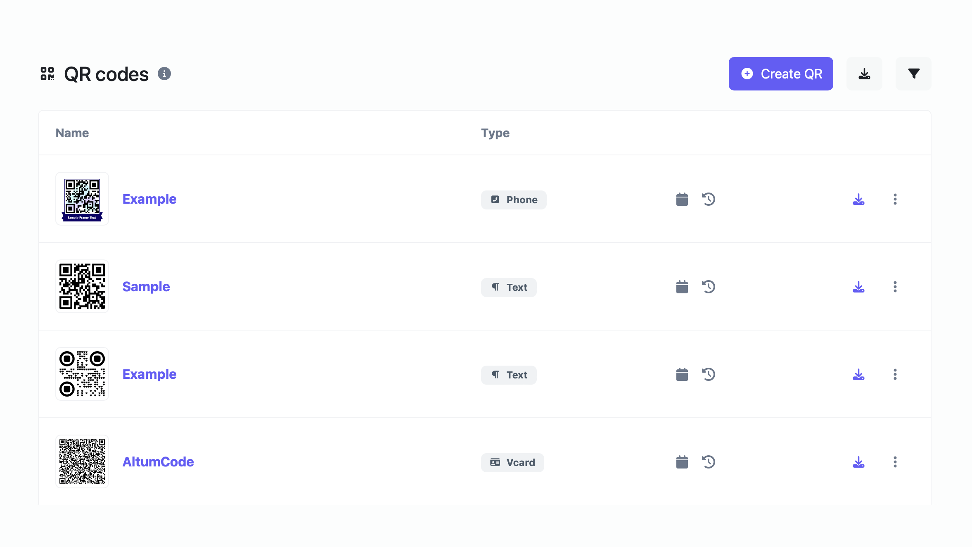Screen dimensions: 972x547
Task: Click history clock icon in AltumCode row
Action: tap(709, 462)
